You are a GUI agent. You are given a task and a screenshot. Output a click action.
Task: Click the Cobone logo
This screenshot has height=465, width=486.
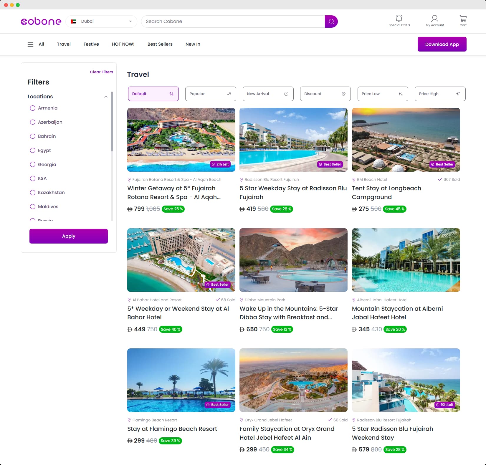(41, 21)
